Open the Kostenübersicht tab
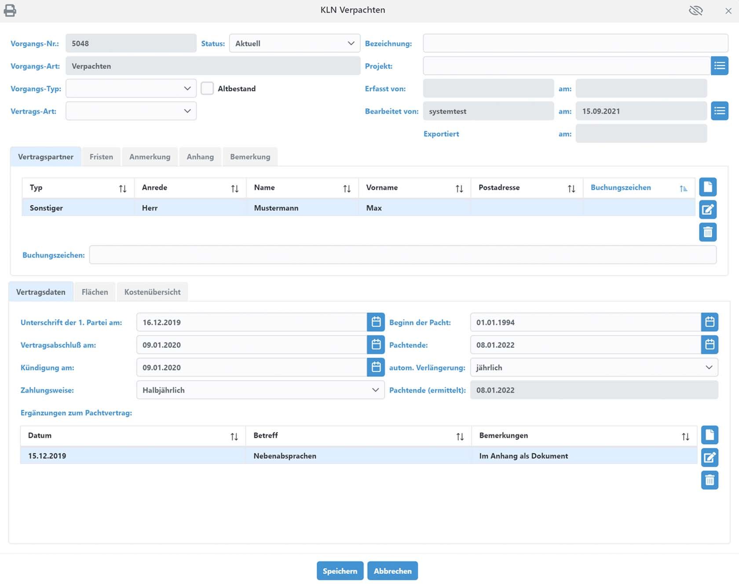 coord(152,292)
